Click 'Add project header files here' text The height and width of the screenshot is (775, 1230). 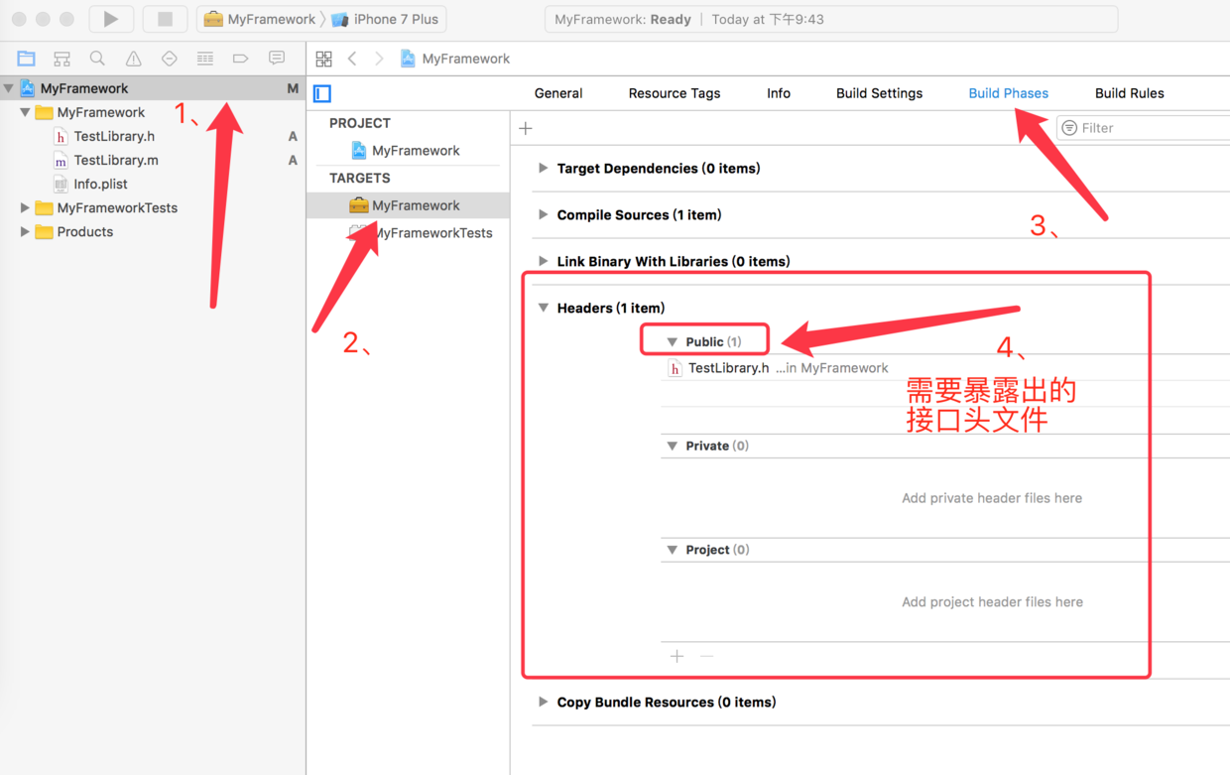(992, 602)
